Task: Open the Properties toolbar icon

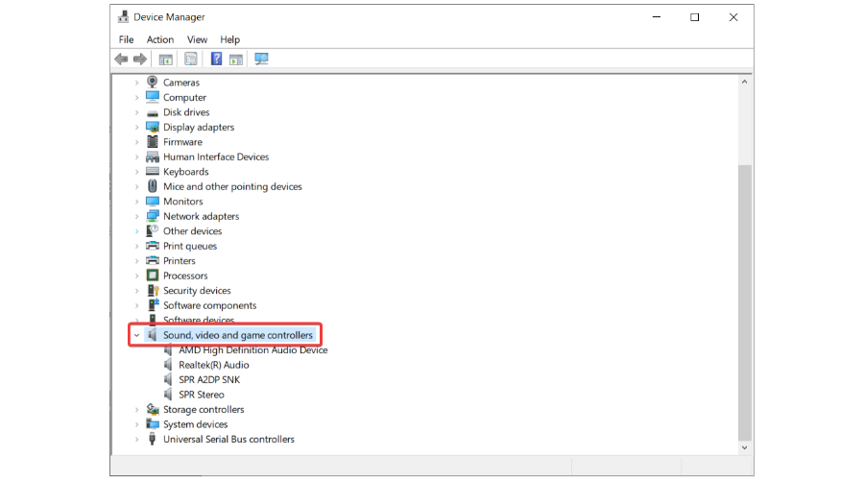Action: [191, 59]
